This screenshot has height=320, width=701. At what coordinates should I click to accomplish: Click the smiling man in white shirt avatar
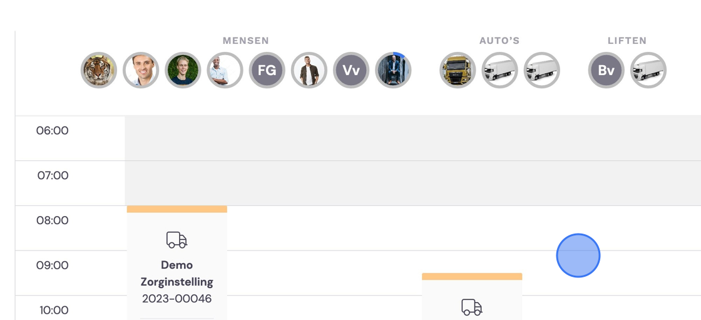tap(141, 70)
